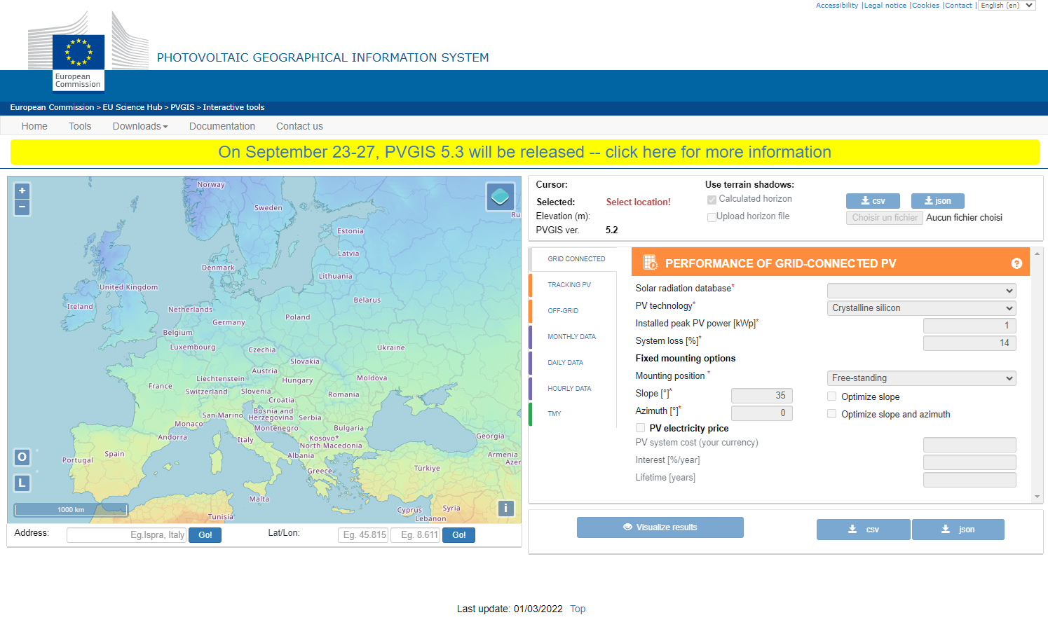Open Tools menu item
The width and height of the screenshot is (1048, 622).
(x=80, y=126)
